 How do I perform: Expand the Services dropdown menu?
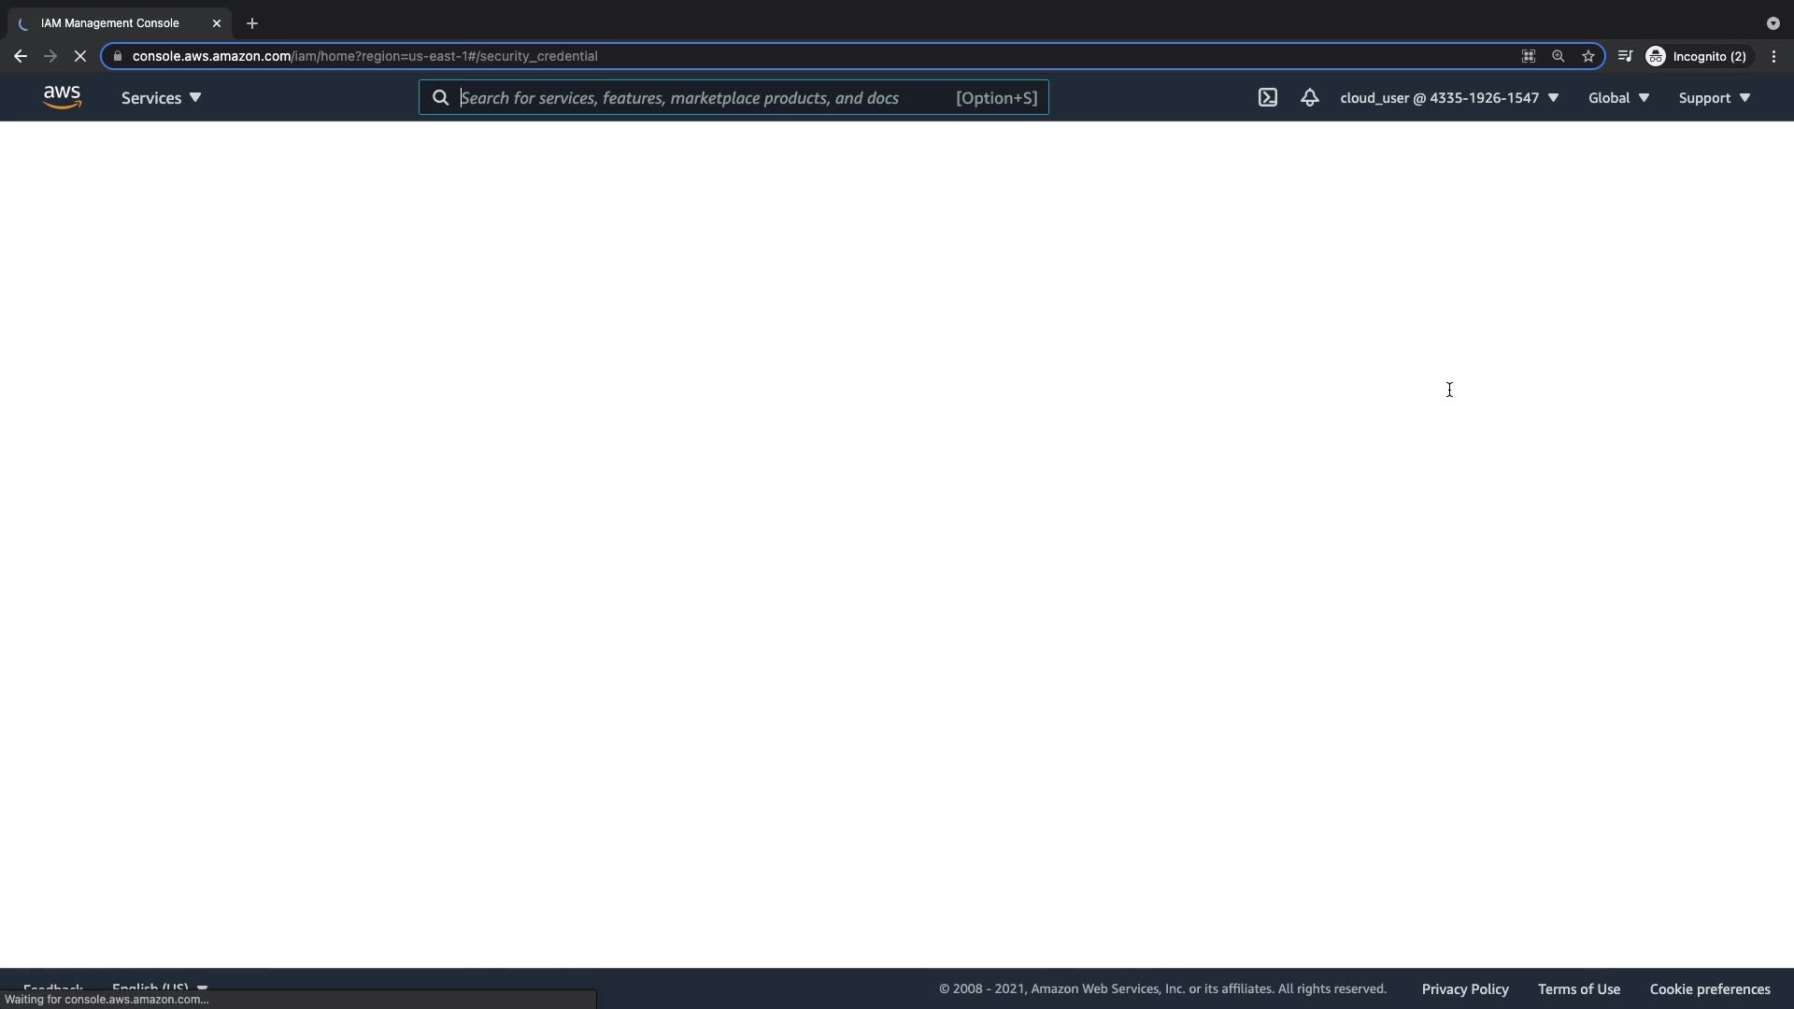161,97
